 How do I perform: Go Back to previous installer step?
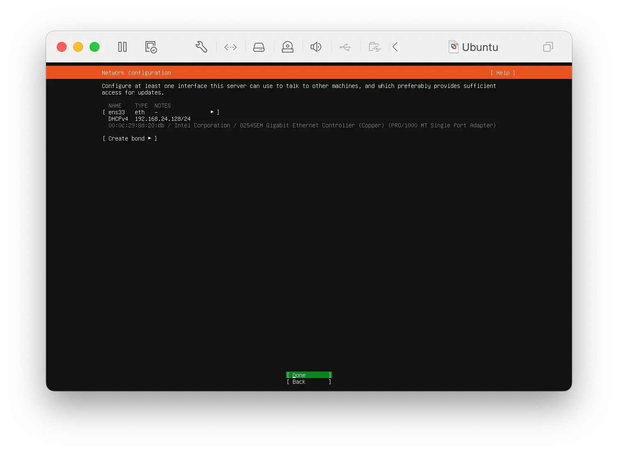pos(309,382)
